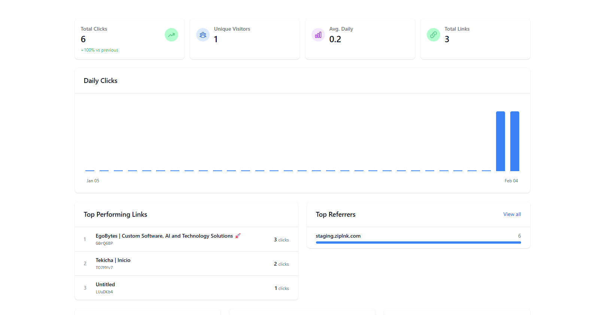Click the Jan 05 axis label
Image resolution: width=605 pixels, height=315 pixels.
point(93,181)
